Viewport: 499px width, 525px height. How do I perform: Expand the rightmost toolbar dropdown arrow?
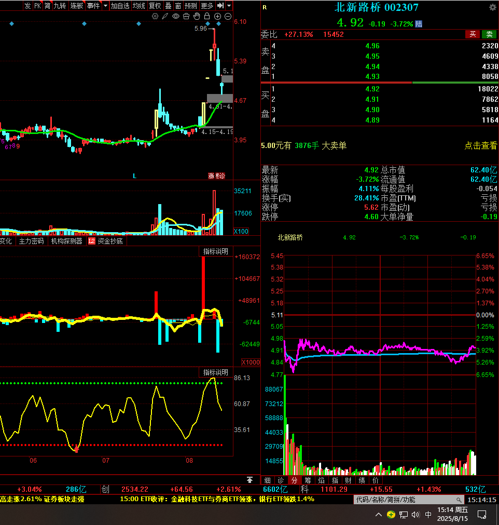[229, 6]
